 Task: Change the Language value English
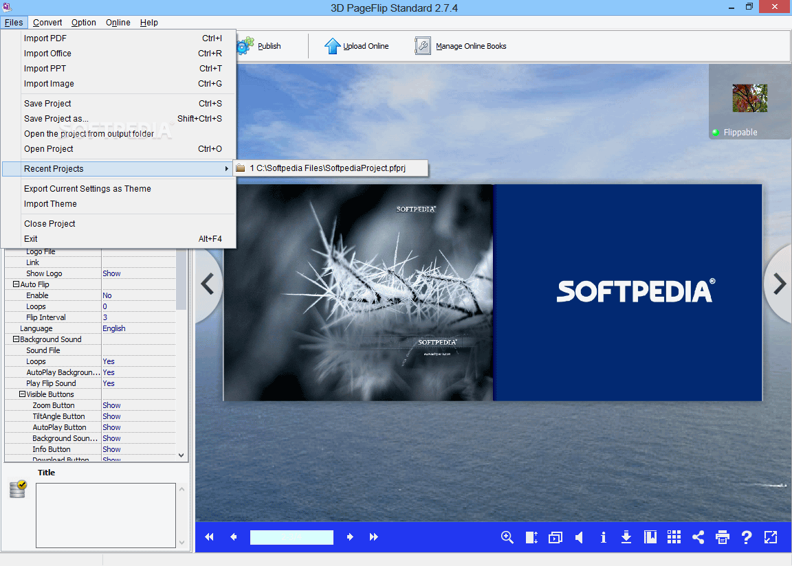[x=138, y=328]
